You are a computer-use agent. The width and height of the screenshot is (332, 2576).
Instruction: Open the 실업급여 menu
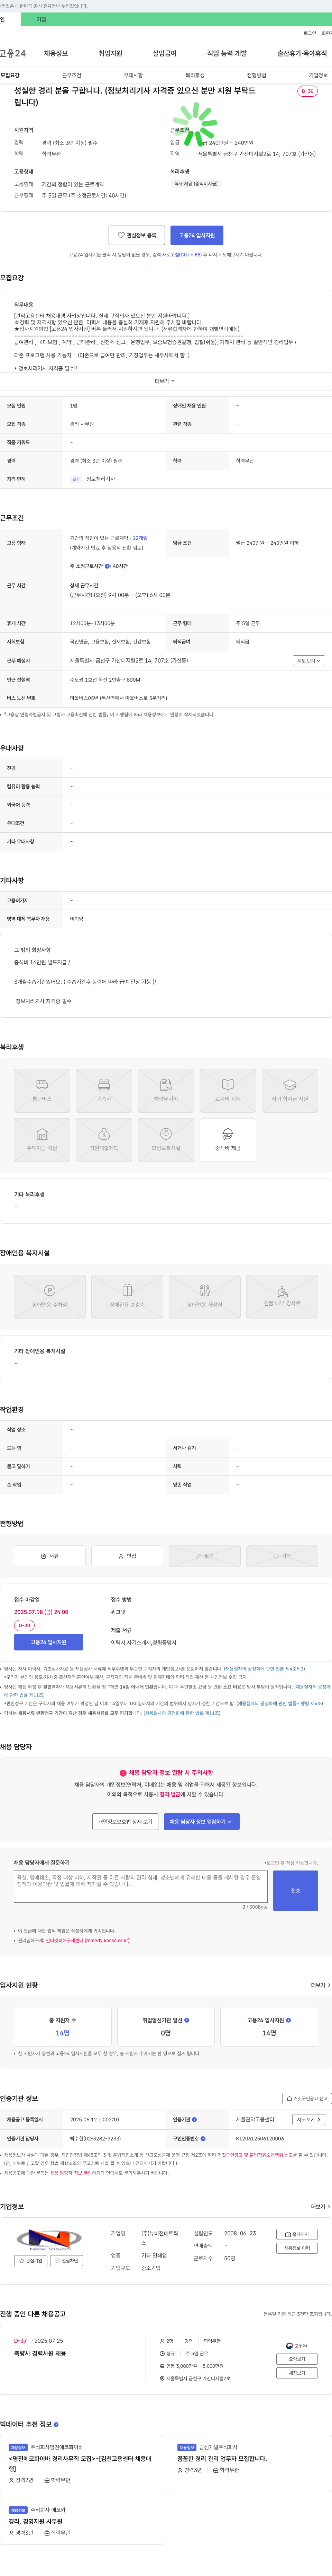coord(165,53)
